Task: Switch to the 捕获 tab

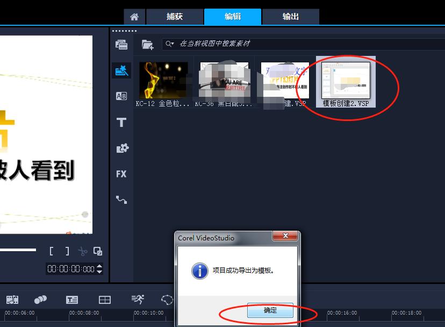Action: (175, 17)
